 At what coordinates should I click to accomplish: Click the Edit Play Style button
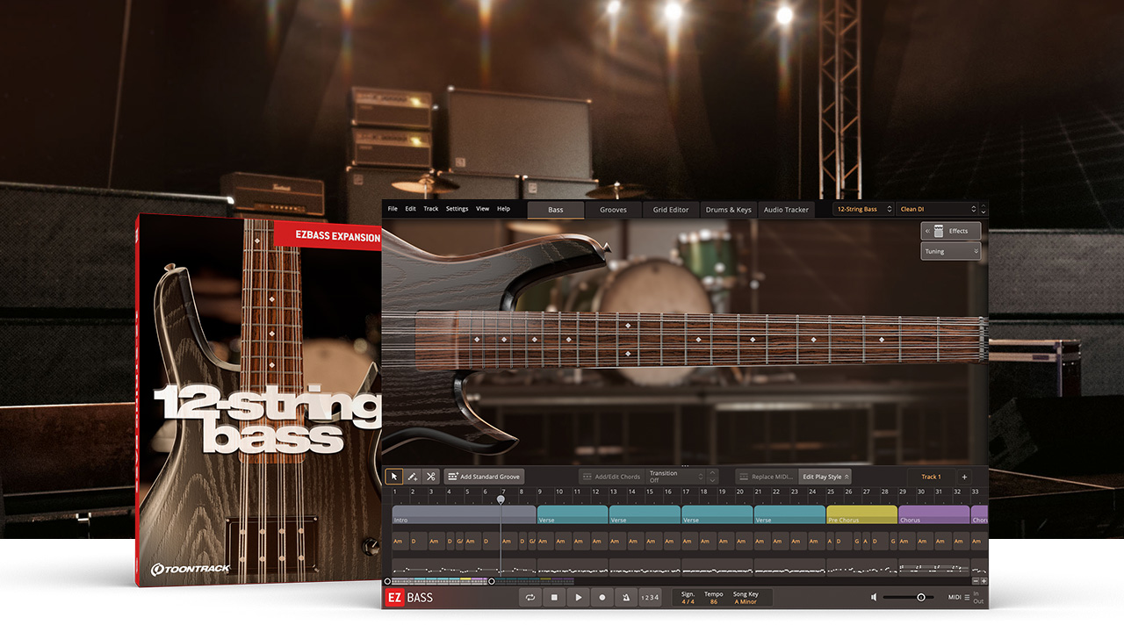click(825, 477)
